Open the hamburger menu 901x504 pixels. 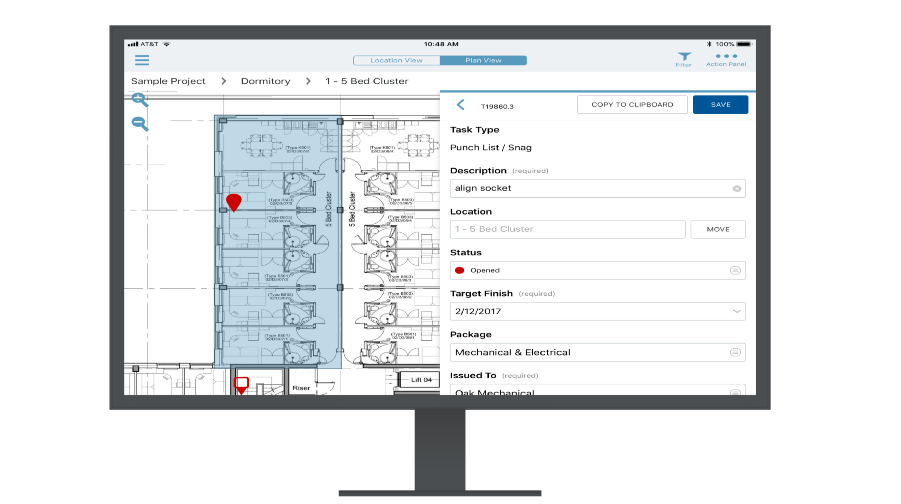click(142, 60)
